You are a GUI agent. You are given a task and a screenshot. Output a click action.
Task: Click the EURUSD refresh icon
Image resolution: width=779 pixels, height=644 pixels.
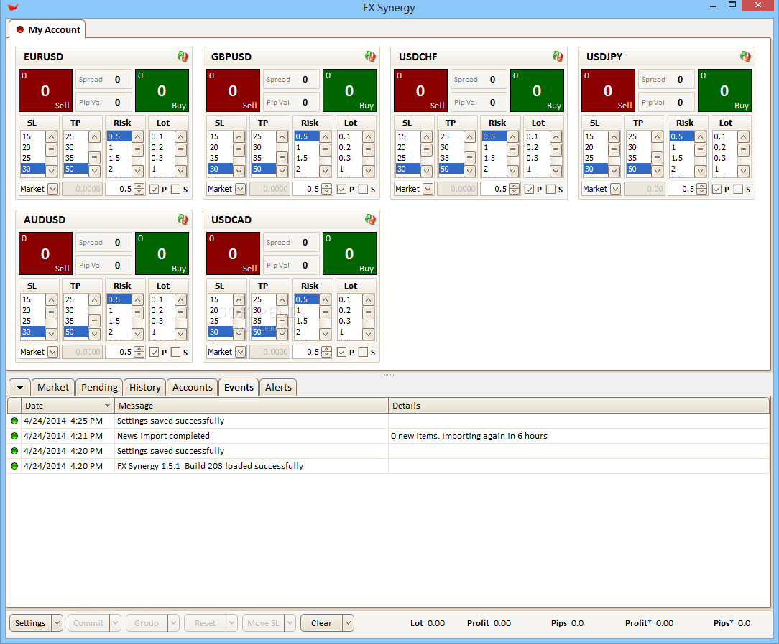click(x=183, y=57)
